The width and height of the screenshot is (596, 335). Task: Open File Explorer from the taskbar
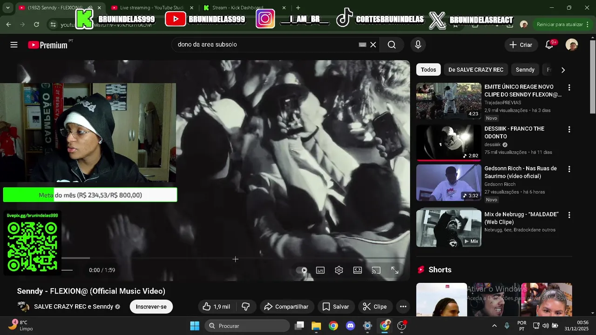(x=316, y=326)
